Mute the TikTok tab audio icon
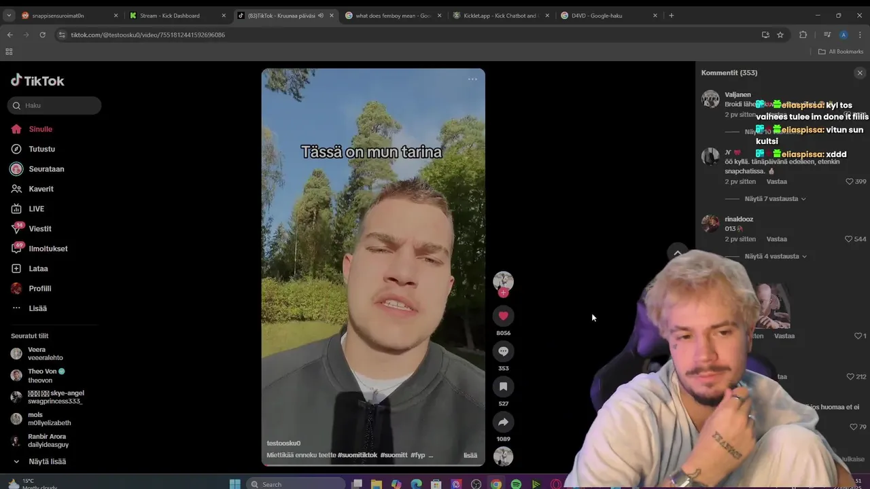This screenshot has width=870, height=489. tap(321, 16)
